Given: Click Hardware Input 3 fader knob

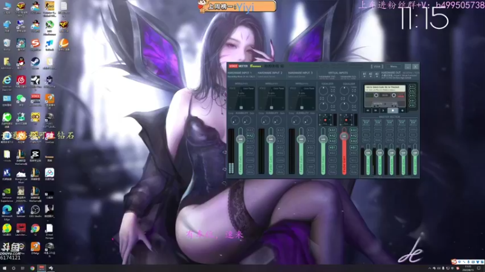Looking at the screenshot, I should point(301,139).
